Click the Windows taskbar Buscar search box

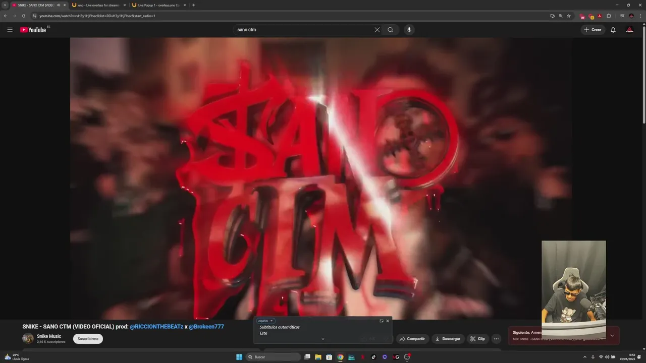(x=273, y=357)
